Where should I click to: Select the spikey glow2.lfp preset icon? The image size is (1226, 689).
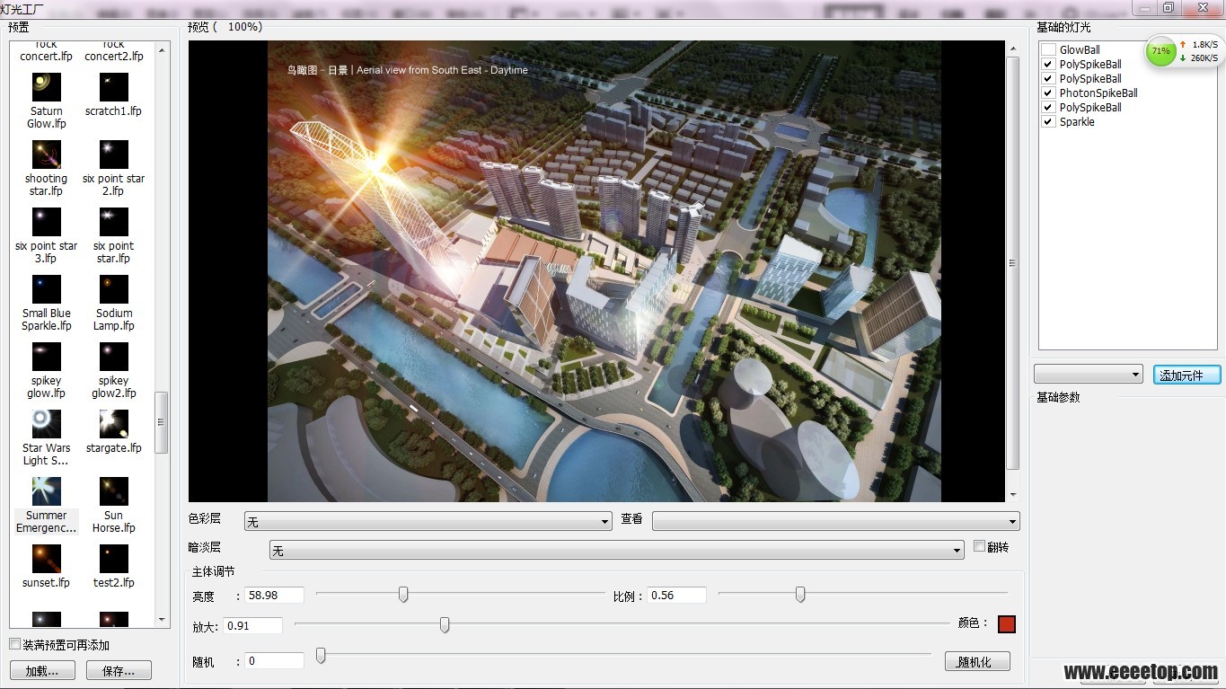(x=113, y=357)
